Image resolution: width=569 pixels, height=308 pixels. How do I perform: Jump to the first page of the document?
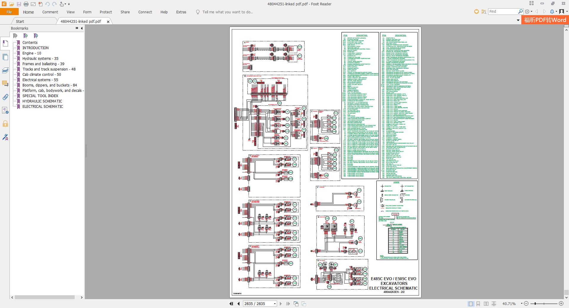[231, 304]
